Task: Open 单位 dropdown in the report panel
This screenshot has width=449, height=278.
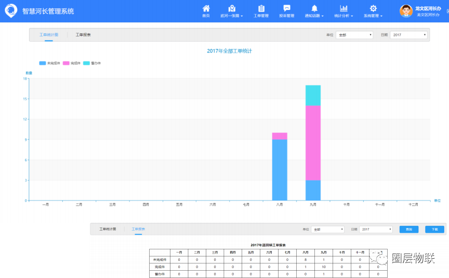Action: (x=327, y=229)
